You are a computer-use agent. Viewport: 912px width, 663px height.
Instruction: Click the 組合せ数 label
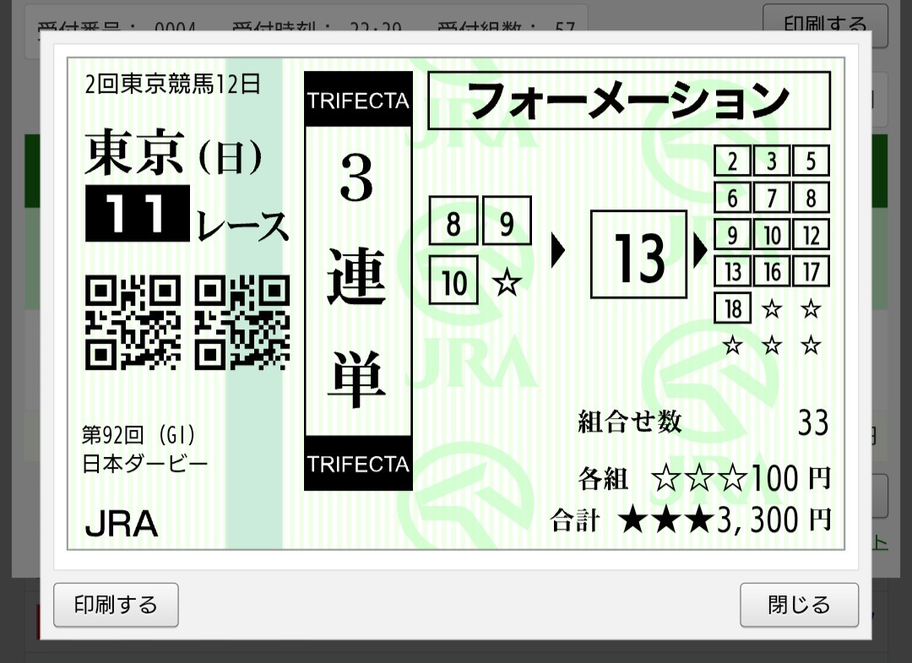click(x=629, y=421)
